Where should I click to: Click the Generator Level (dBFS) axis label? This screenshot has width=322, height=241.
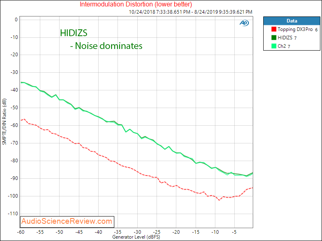click(x=136, y=237)
